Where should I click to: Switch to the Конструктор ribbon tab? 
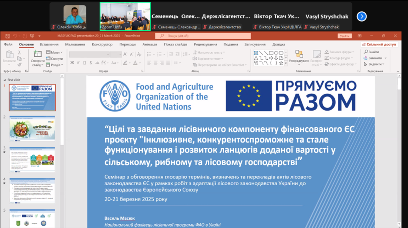click(x=102, y=44)
